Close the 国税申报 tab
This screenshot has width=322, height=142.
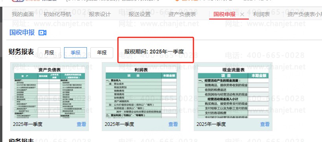coord(242,15)
